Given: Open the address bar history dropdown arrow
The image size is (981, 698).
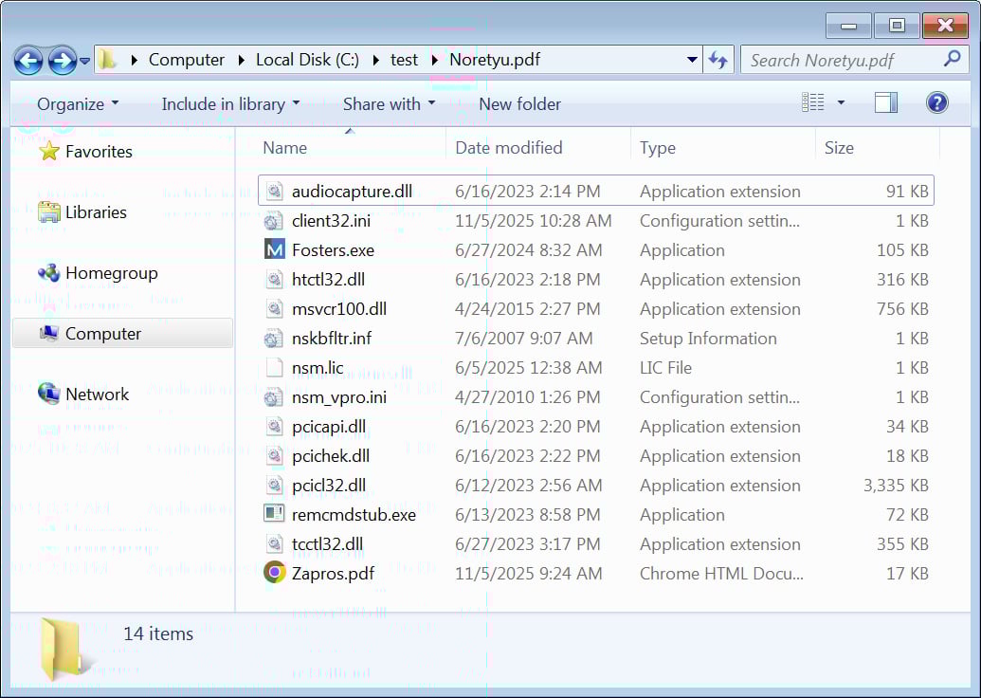Looking at the screenshot, I should click(692, 59).
